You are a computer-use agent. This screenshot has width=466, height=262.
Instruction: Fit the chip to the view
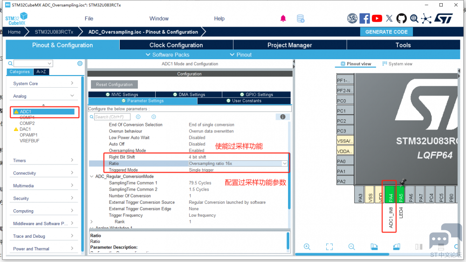[x=329, y=247]
